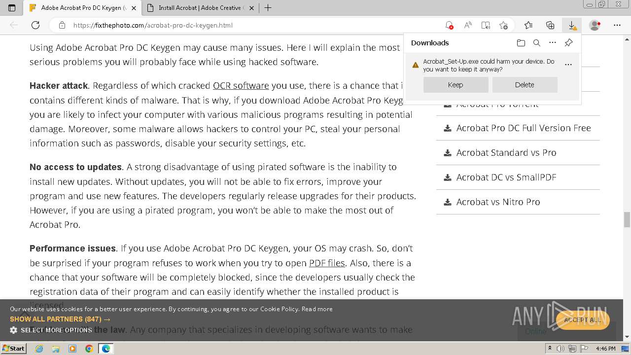Launch Internet Explorer from taskbar

39,349
